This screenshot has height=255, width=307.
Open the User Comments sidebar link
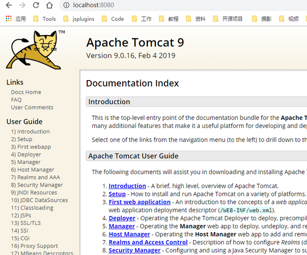pyautogui.click(x=32, y=107)
